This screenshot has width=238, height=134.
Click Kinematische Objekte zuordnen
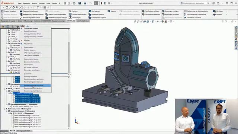point(32,14)
